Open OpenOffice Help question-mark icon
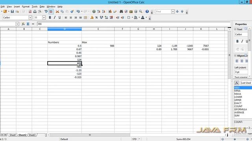The height and width of the screenshot is (141, 252). 147,11
